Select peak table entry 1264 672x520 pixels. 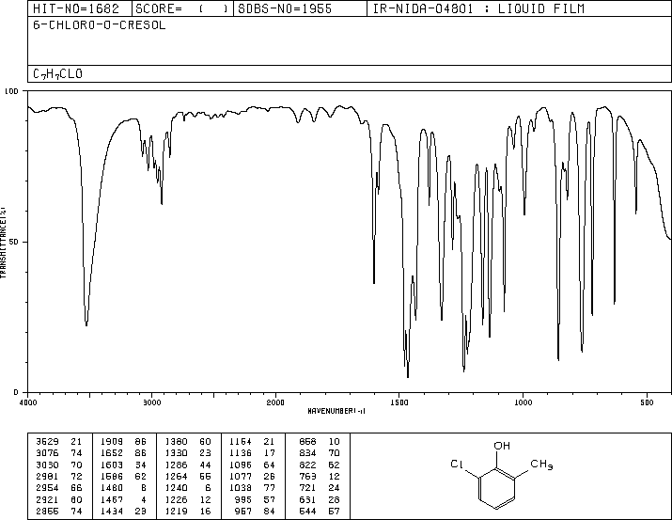coord(176,476)
